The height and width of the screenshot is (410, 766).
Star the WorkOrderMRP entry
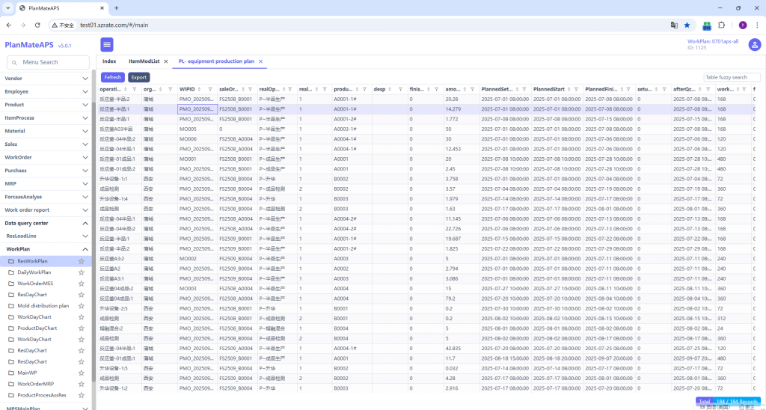pyautogui.click(x=82, y=384)
